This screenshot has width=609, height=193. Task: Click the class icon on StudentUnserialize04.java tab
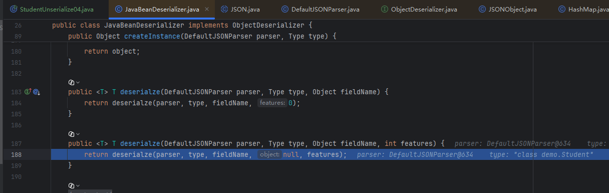[x=13, y=9]
